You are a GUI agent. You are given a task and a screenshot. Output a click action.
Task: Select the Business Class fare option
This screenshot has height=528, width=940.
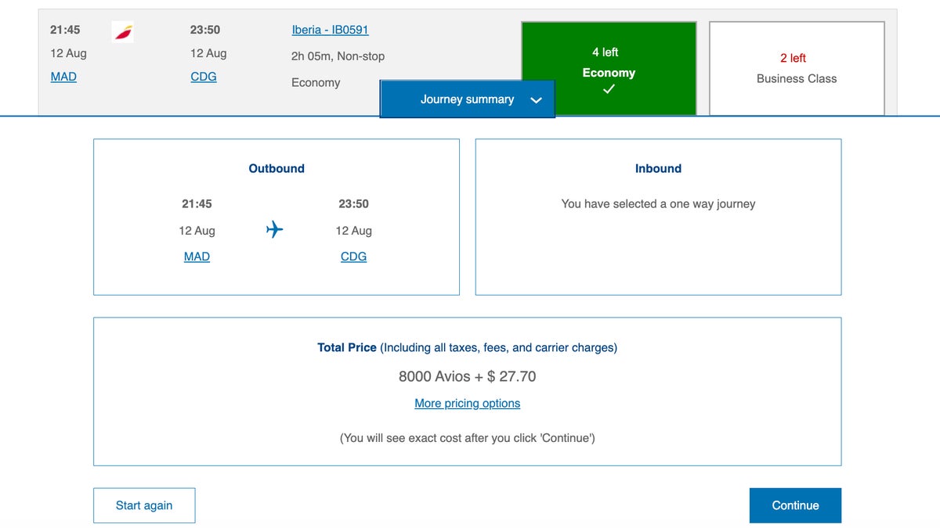click(x=797, y=68)
